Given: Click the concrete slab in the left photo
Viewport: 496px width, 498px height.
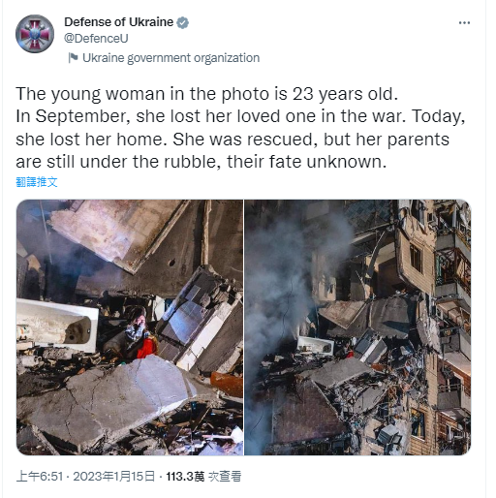Looking at the screenshot, I should [107, 400].
